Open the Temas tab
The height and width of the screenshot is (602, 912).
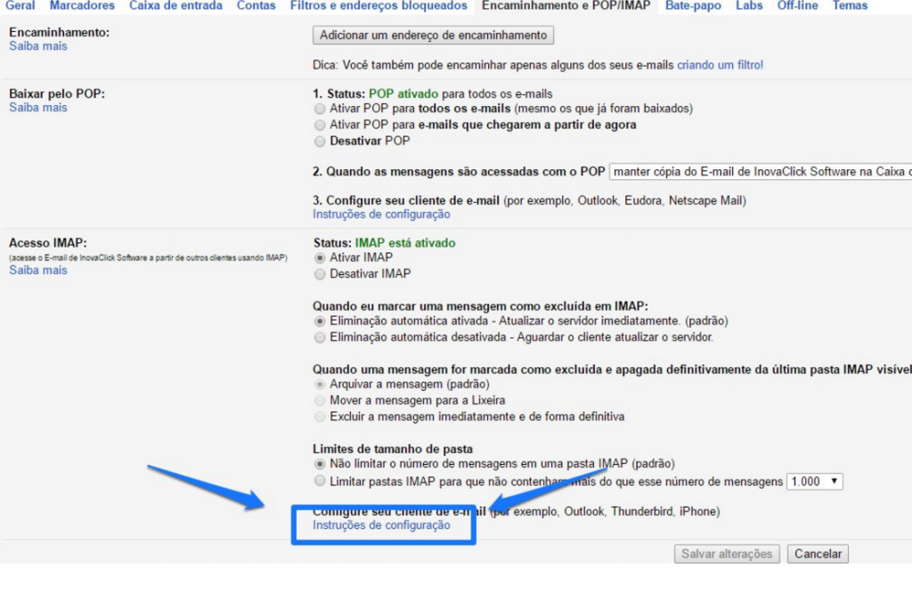click(x=850, y=6)
